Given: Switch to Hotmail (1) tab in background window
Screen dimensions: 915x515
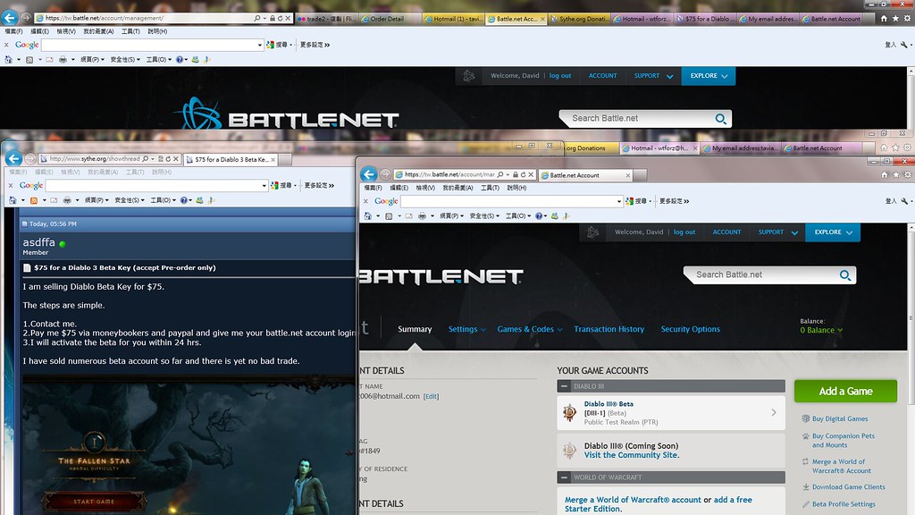Looking at the screenshot, I should 453,19.
